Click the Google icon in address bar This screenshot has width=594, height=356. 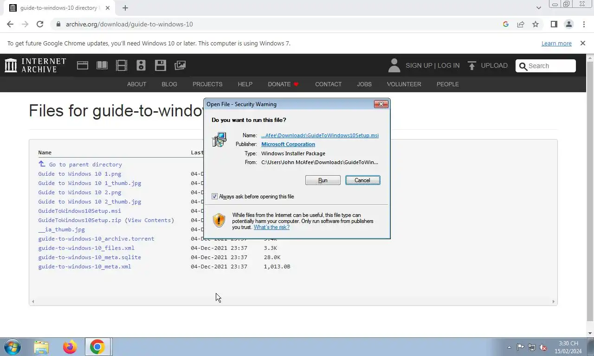(x=506, y=24)
